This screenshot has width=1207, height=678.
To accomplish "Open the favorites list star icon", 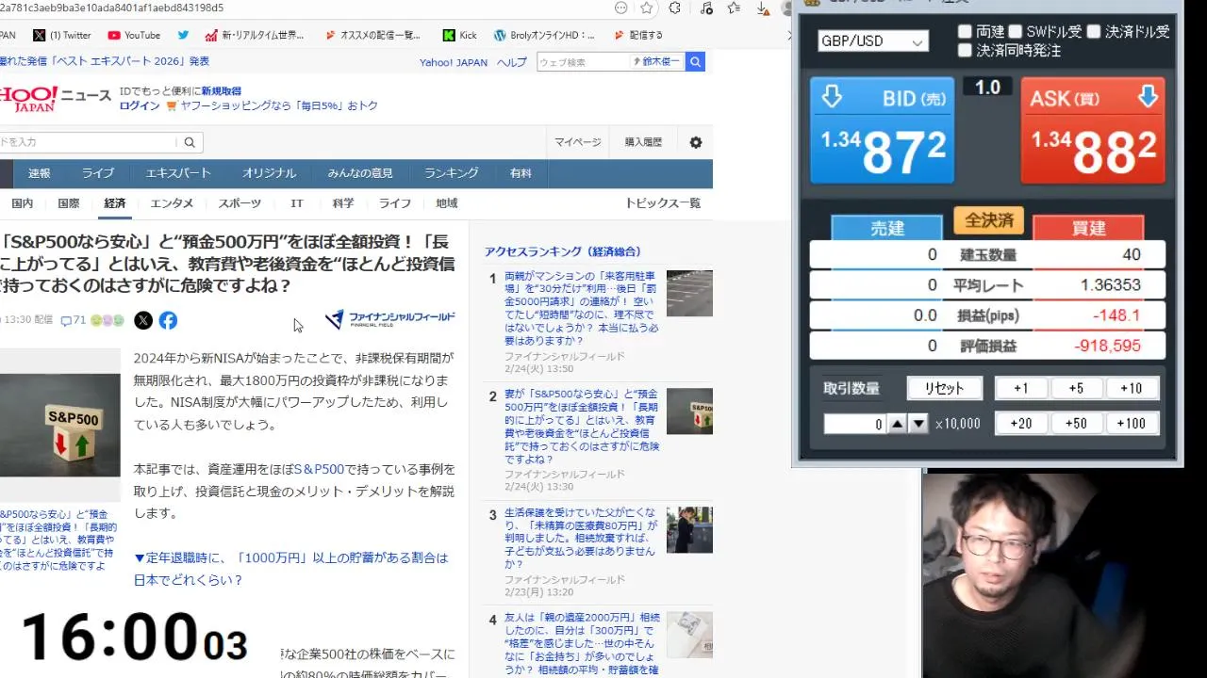I will click(735, 8).
